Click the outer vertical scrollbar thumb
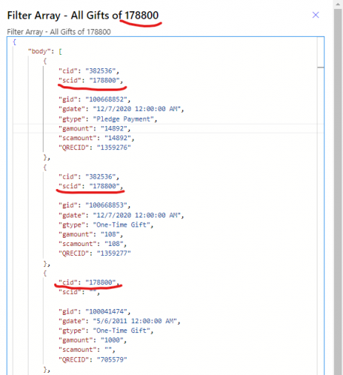This screenshot has height=375, width=343. pyautogui.click(x=338, y=190)
